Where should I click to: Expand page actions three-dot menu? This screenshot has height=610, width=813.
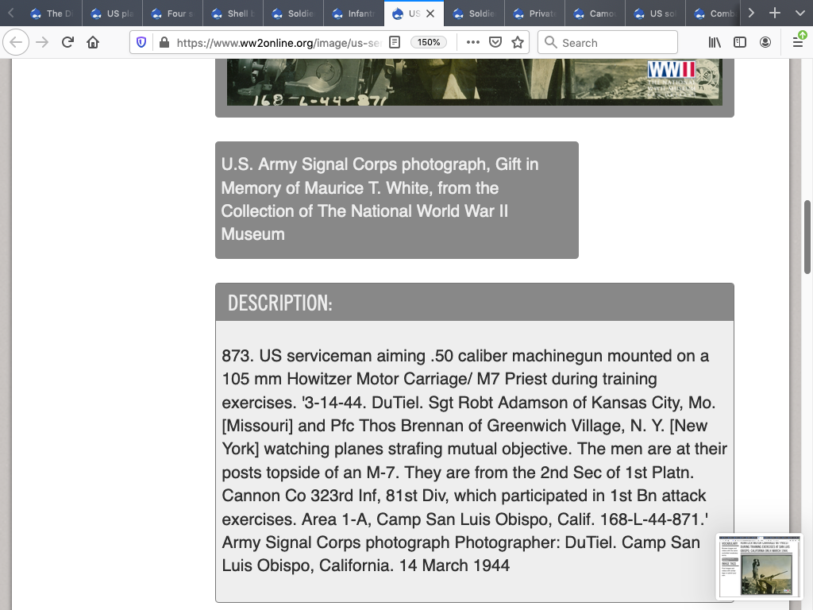tap(473, 43)
